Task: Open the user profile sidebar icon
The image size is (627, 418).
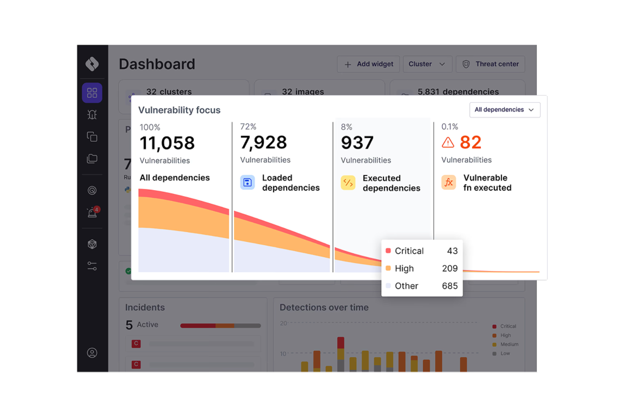Action: tap(92, 353)
